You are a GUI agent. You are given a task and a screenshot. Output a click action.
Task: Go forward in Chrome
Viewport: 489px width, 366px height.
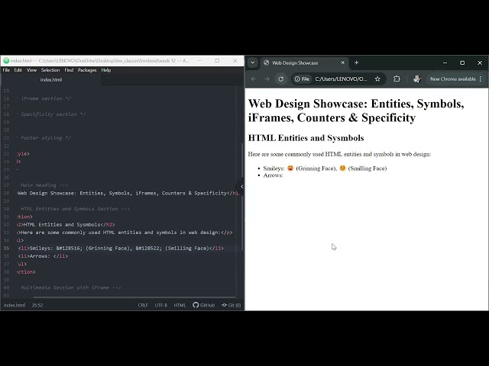point(267,79)
